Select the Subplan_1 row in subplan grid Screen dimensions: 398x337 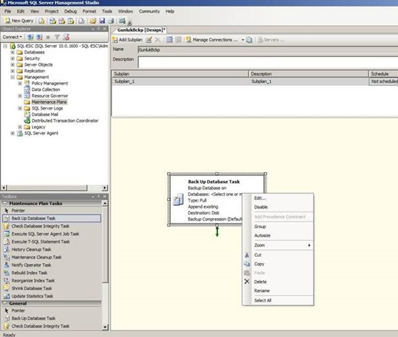[x=255, y=81]
